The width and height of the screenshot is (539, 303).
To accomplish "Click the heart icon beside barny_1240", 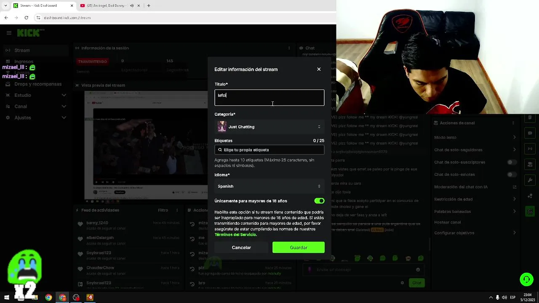I will [80, 224].
